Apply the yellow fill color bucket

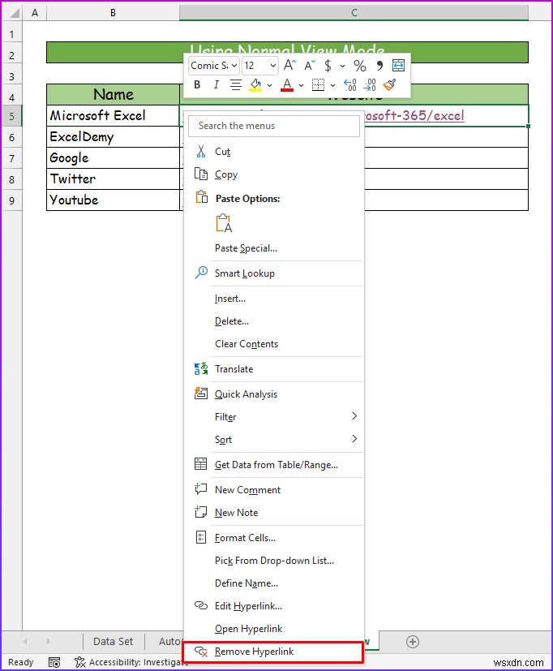point(255,84)
